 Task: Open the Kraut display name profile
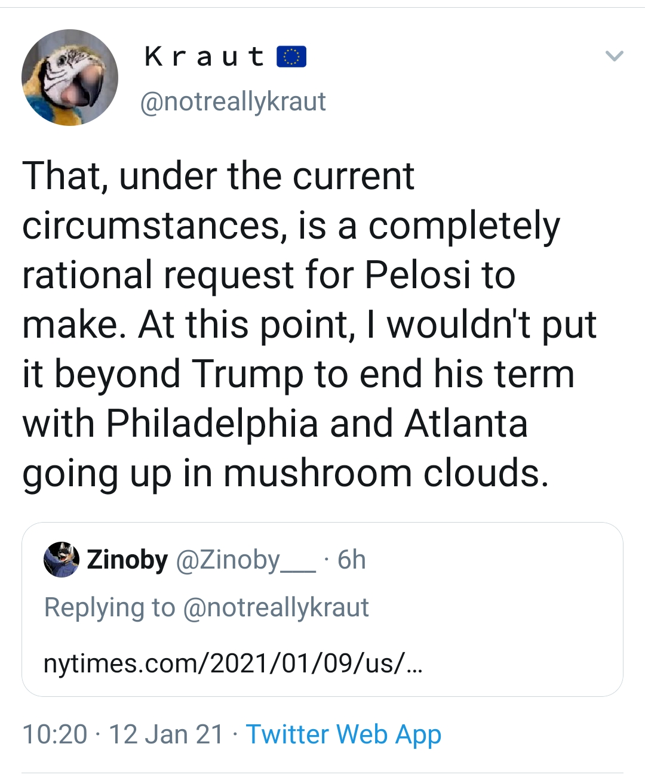tap(204, 57)
